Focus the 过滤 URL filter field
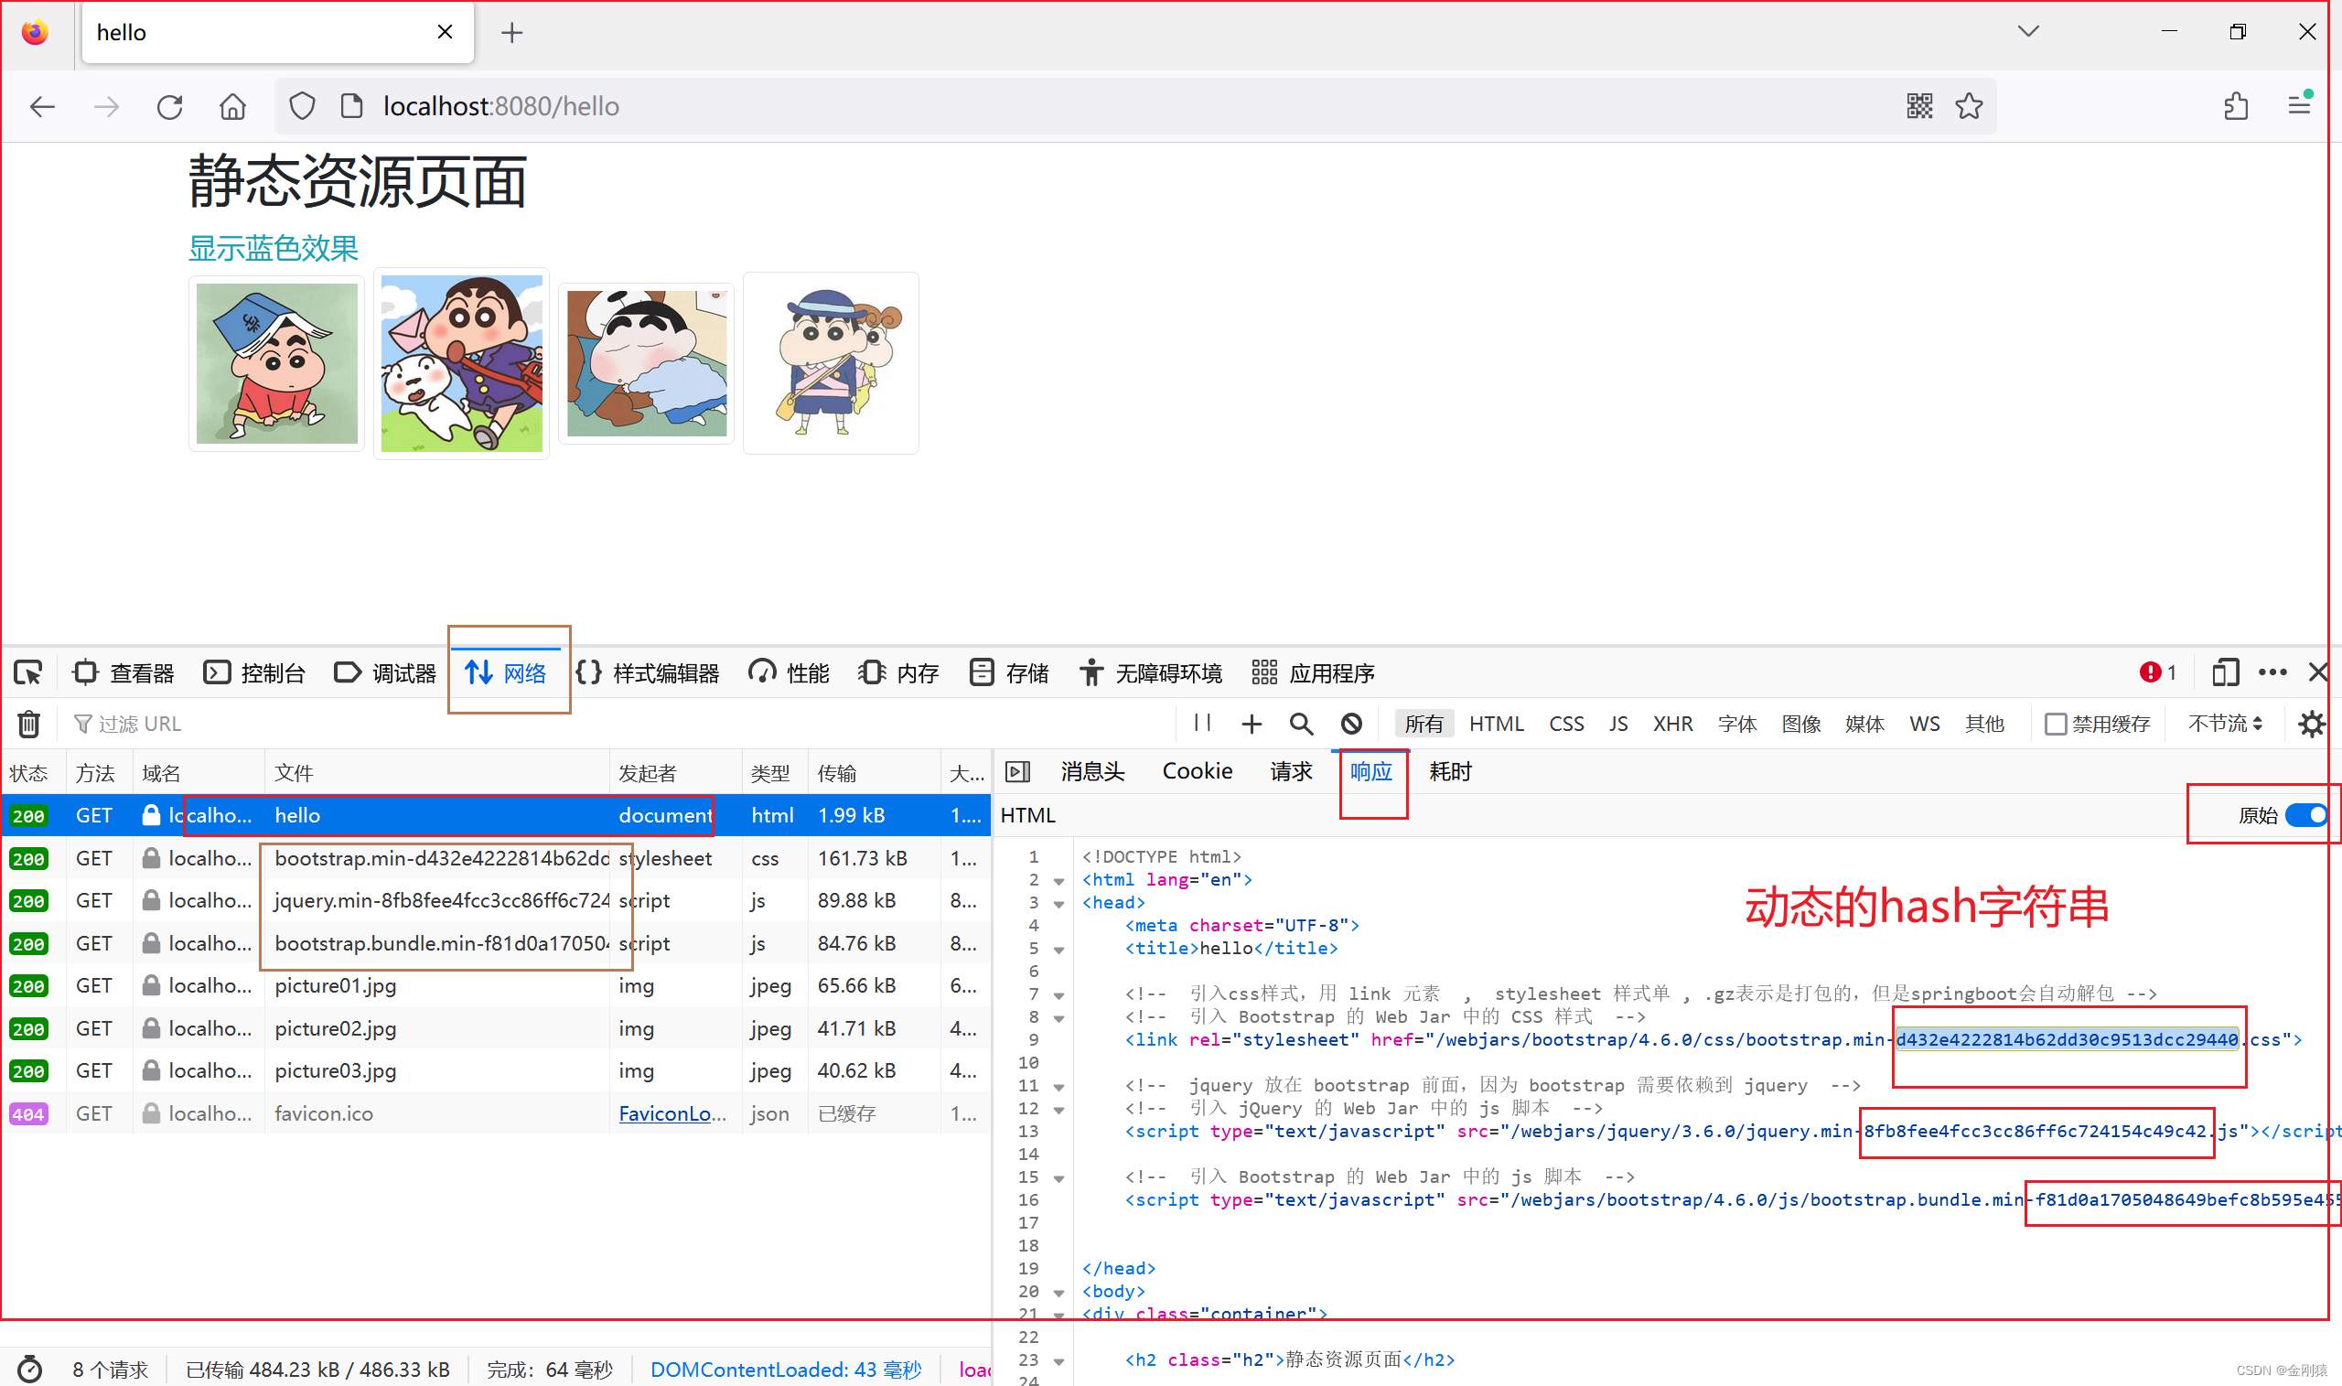2342x1386 pixels. 617,724
